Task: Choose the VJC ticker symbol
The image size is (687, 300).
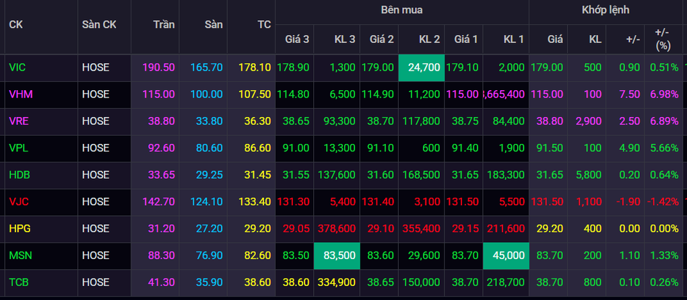Action: 19,202
